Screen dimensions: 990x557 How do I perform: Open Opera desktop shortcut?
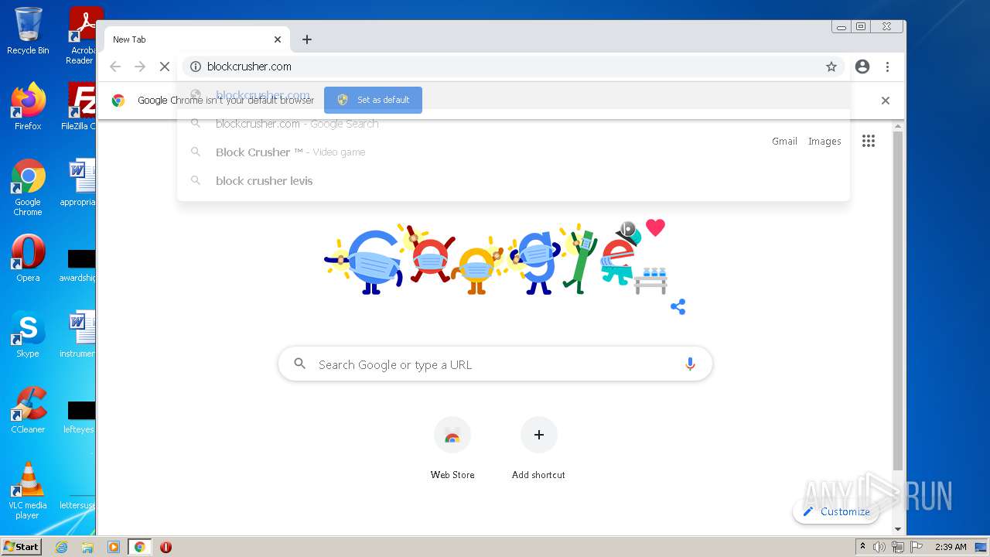[x=28, y=258]
